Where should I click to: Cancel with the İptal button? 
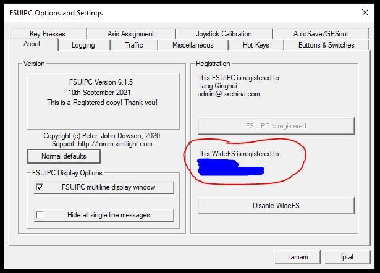[347, 257]
